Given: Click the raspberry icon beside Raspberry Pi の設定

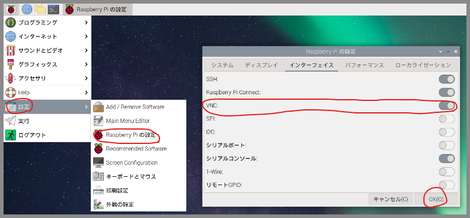Looking at the screenshot, I should 99,135.
